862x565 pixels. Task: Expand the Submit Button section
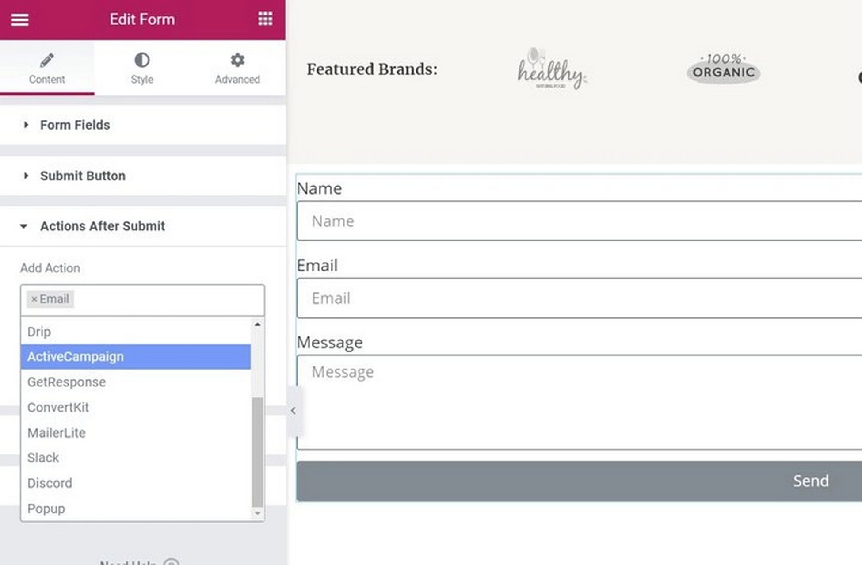pyautogui.click(x=83, y=176)
